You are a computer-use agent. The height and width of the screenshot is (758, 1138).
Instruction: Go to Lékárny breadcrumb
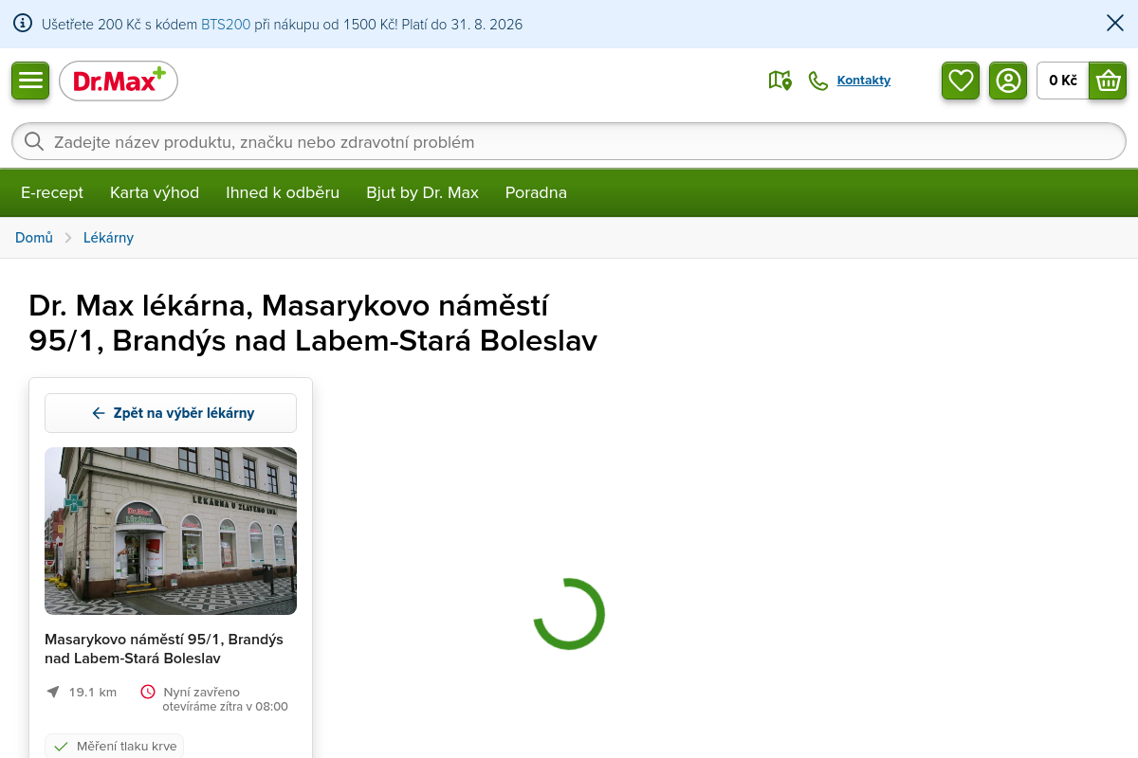click(108, 238)
